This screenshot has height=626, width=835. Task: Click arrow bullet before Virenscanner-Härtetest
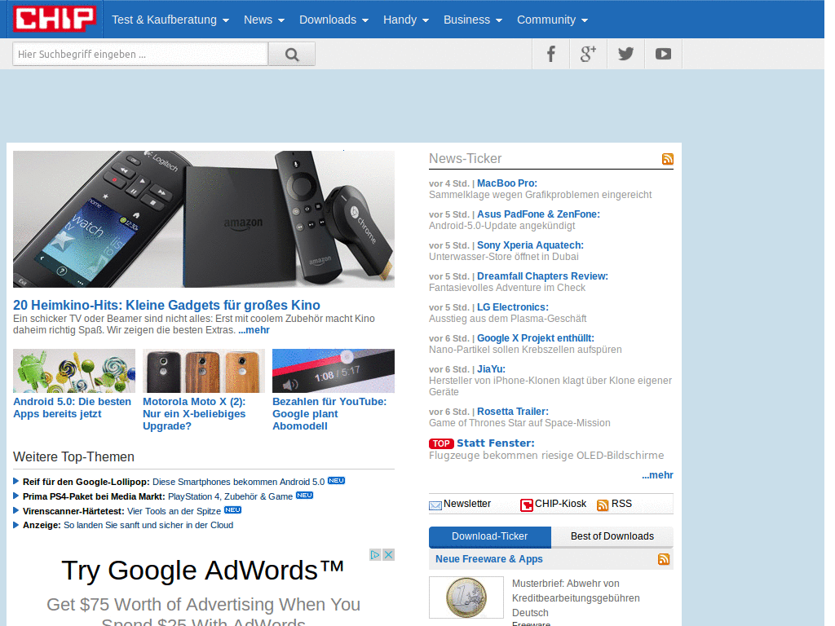coord(16,510)
